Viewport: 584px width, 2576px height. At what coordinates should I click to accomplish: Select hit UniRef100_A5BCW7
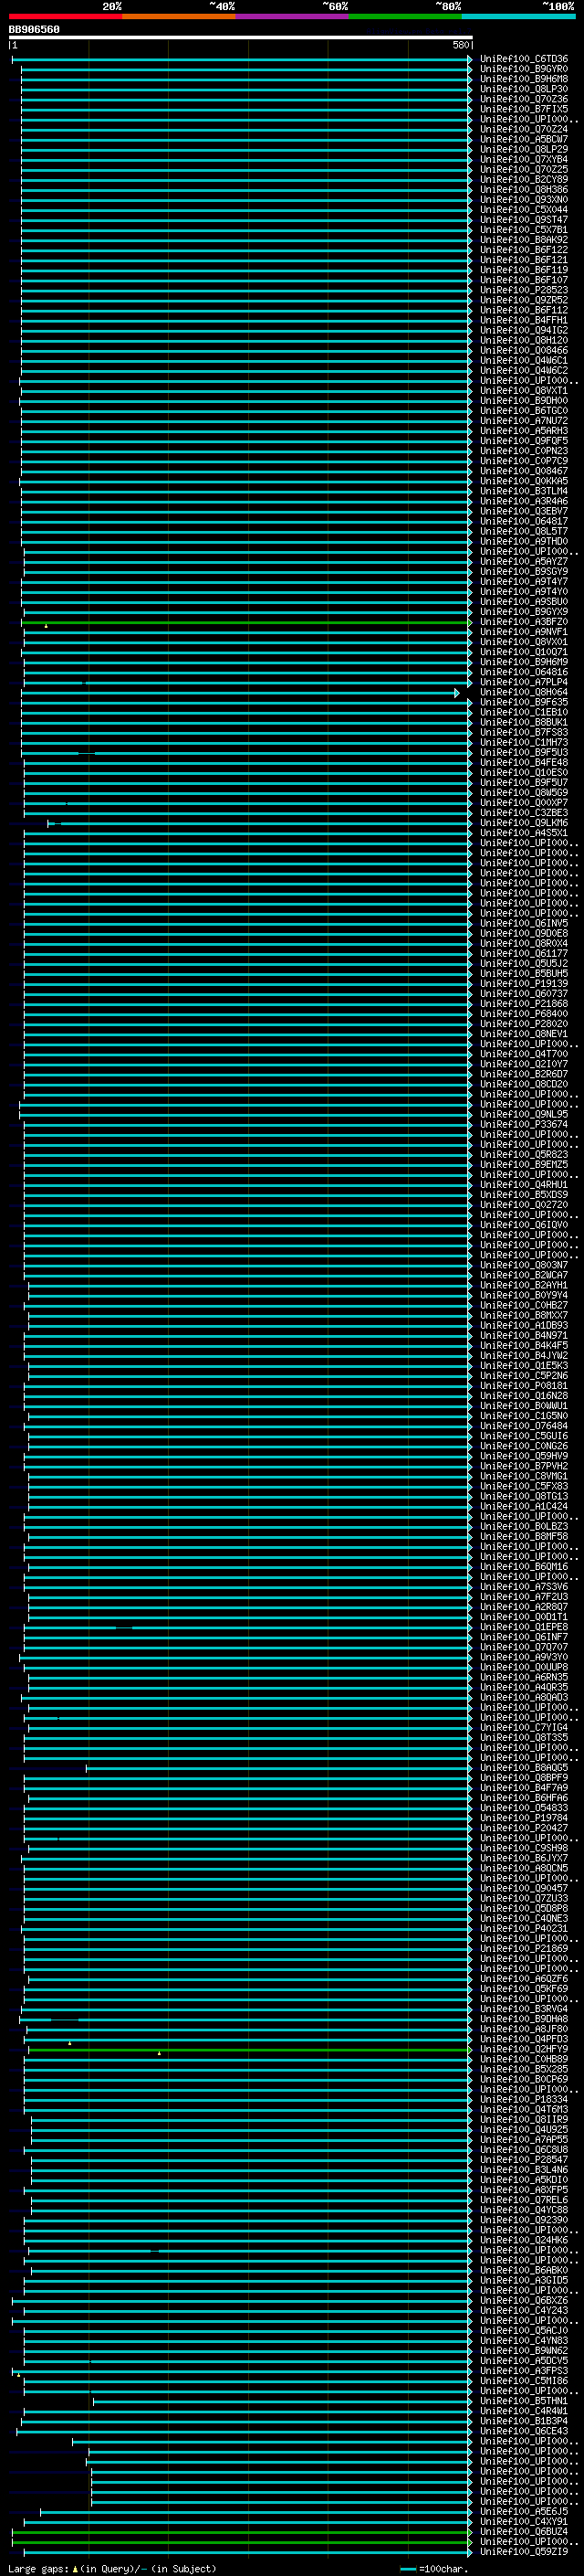523,139
